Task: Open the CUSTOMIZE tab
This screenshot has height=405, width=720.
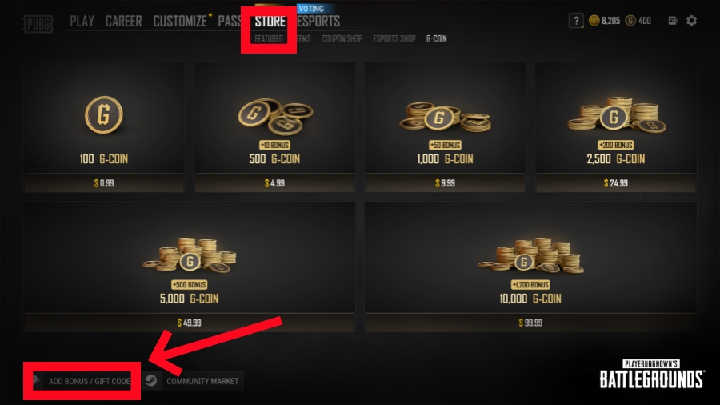Action: point(180,21)
